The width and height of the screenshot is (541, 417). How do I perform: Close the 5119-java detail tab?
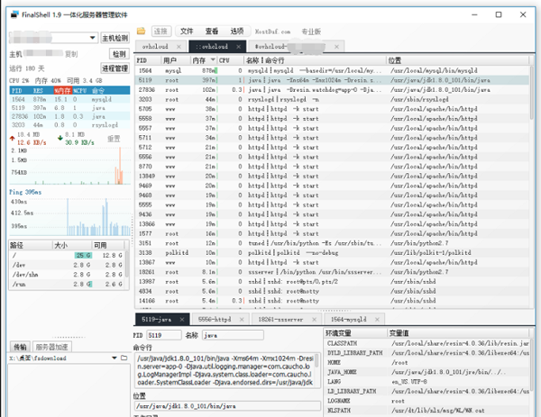click(183, 320)
